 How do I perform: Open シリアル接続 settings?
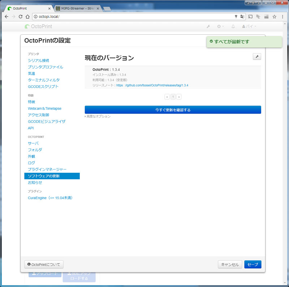click(38, 60)
